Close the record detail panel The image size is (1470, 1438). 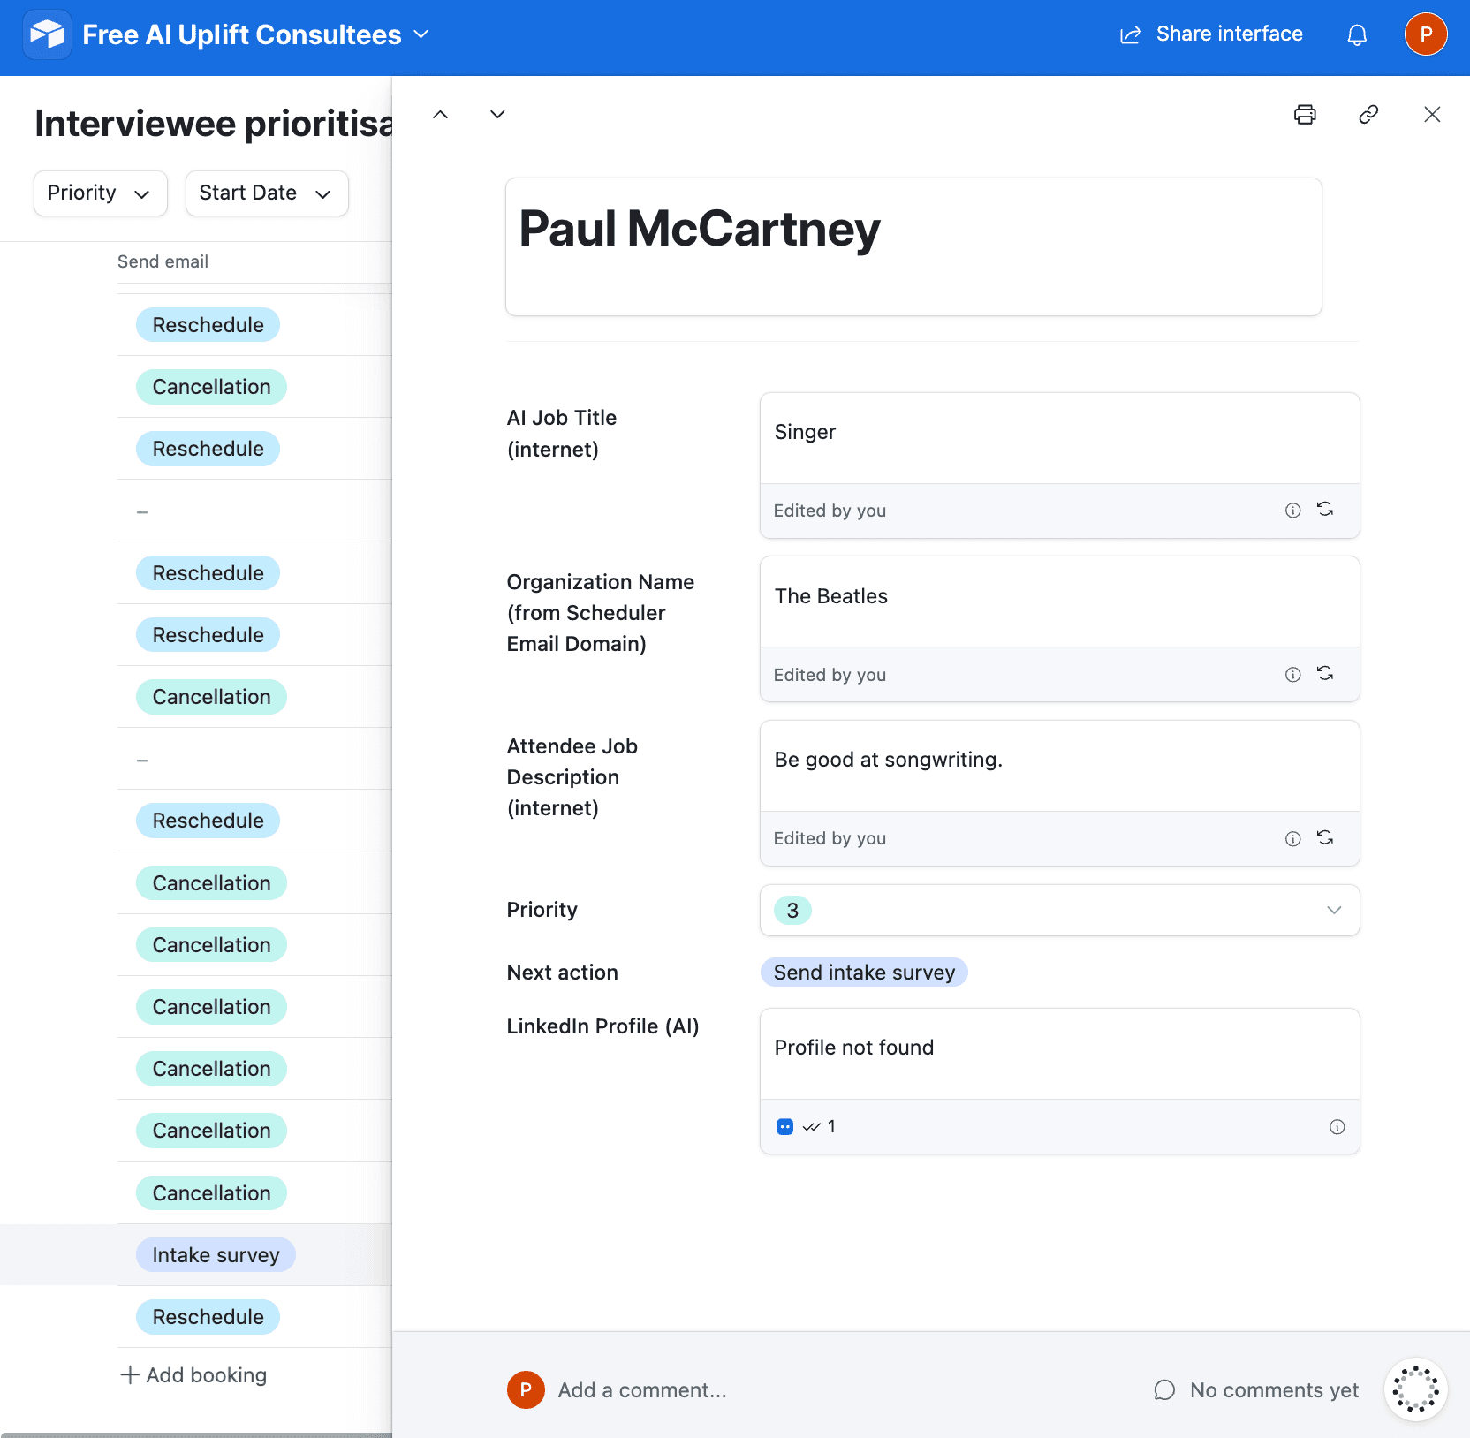1432,114
